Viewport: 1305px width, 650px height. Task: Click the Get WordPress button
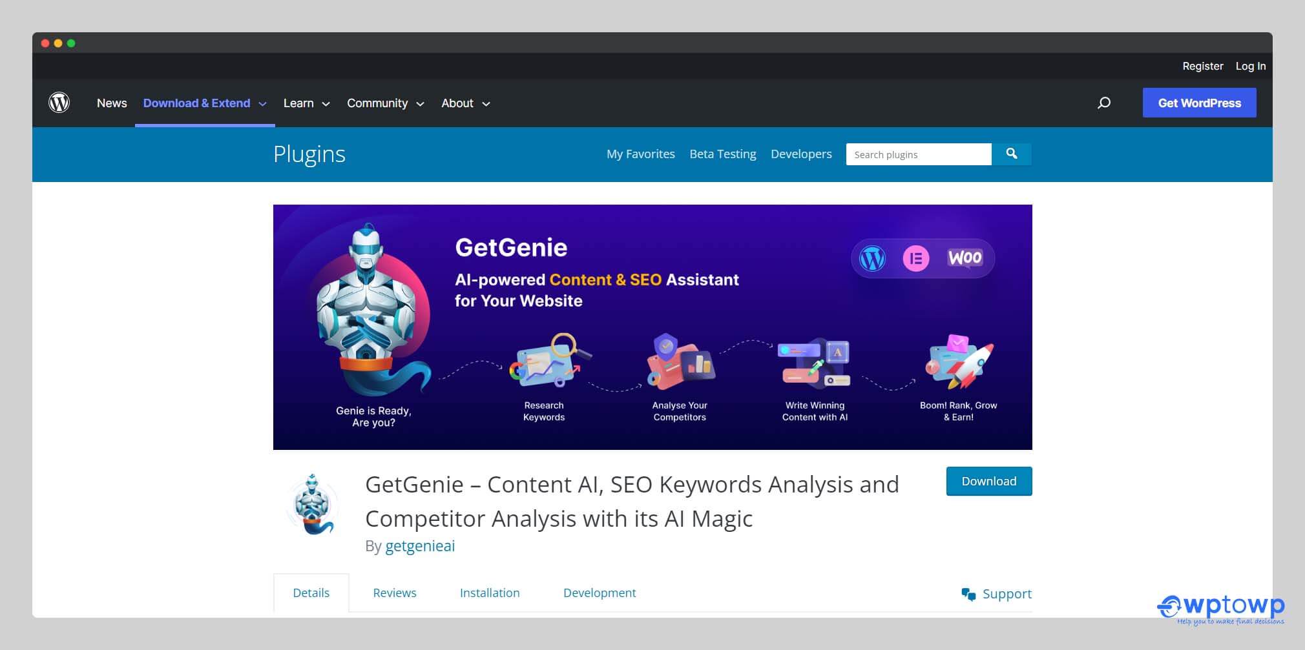click(1199, 102)
